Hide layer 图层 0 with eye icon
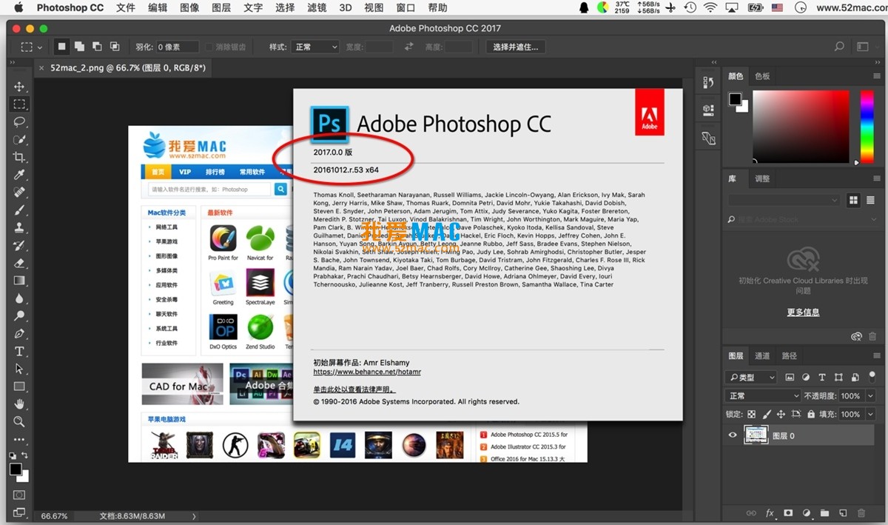The width and height of the screenshot is (888, 525). tap(733, 435)
